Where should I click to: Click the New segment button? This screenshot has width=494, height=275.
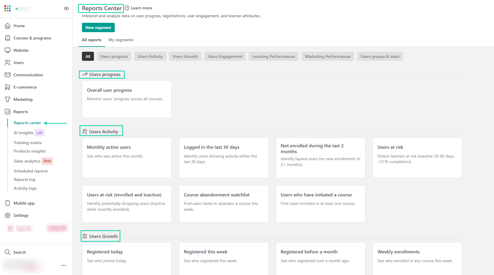click(x=98, y=27)
